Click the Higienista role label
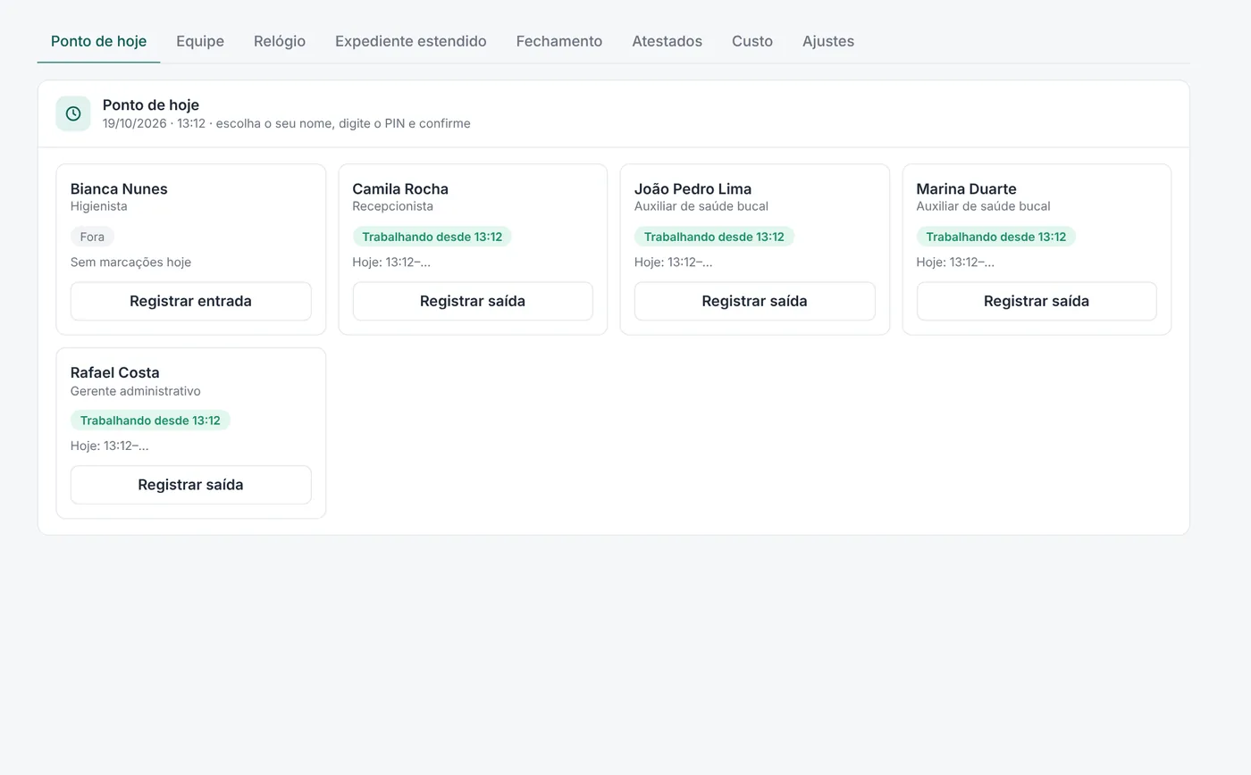Viewport: 1251px width, 775px height. pyautogui.click(x=98, y=206)
